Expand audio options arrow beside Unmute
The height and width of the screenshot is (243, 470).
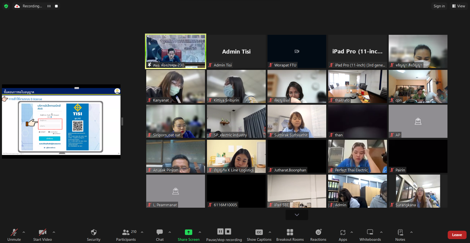click(24, 232)
